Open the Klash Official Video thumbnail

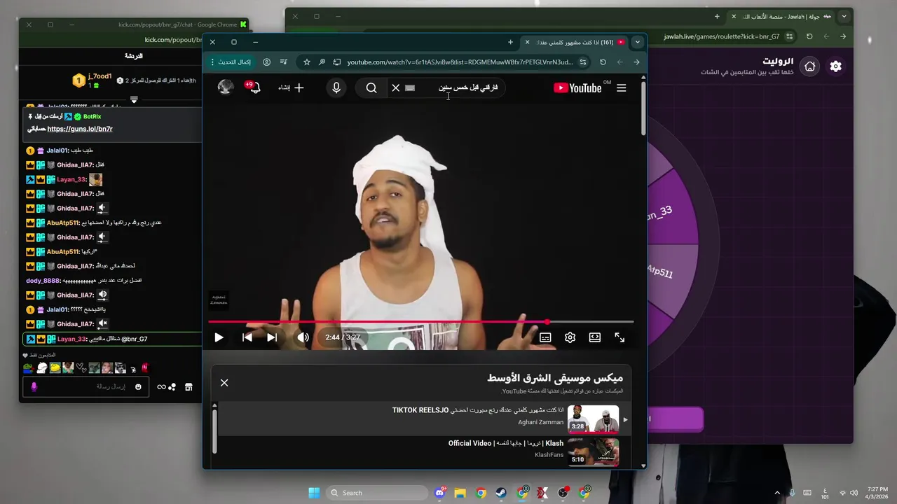593,451
